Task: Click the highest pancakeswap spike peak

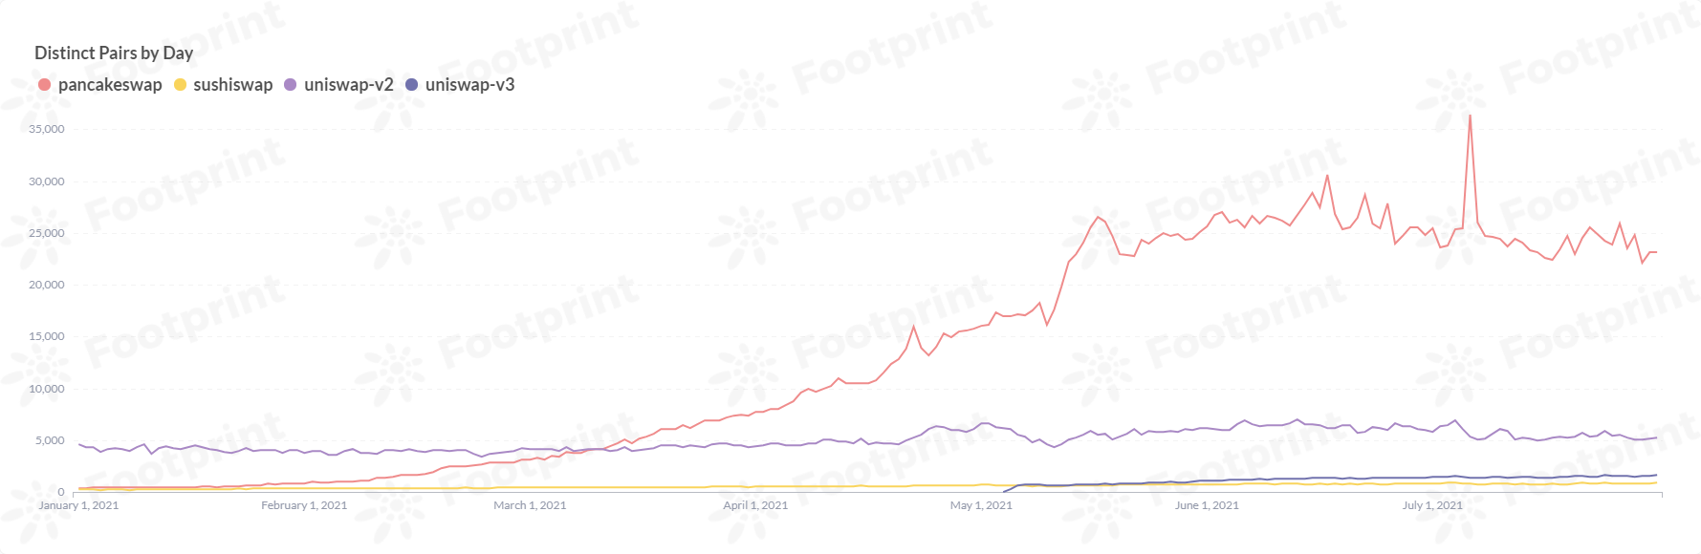Action: pos(1470,117)
